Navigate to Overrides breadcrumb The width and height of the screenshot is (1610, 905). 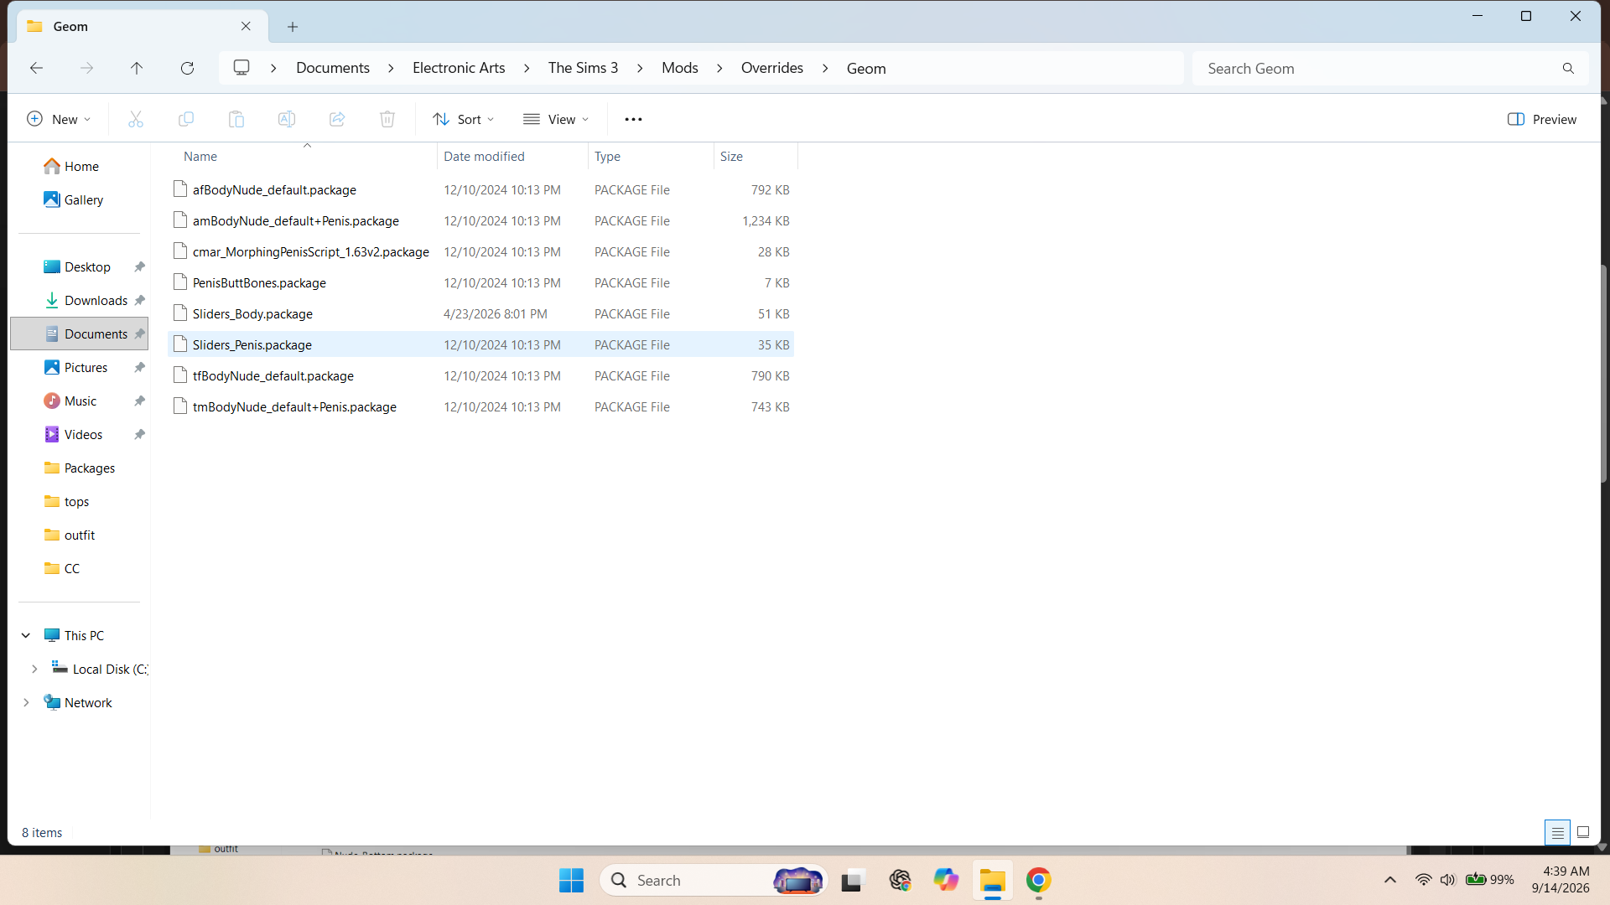coord(771,68)
